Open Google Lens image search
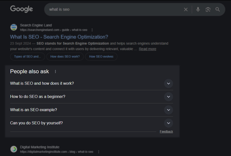This screenshot has width=231, height=156. click(x=208, y=9)
